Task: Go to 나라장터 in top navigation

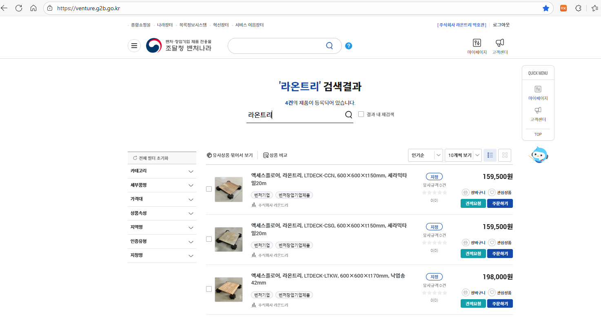Action: click(x=165, y=25)
